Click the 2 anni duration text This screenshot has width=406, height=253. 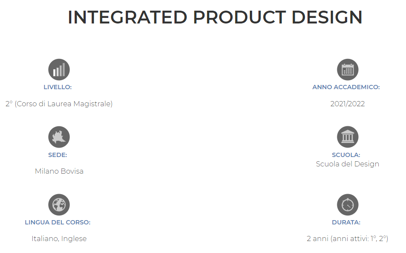pyautogui.click(x=317, y=238)
